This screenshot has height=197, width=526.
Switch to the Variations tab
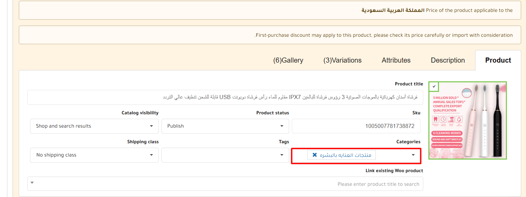(x=342, y=61)
